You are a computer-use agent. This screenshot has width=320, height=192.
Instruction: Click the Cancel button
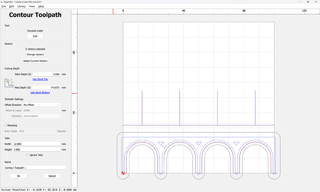click(52, 176)
